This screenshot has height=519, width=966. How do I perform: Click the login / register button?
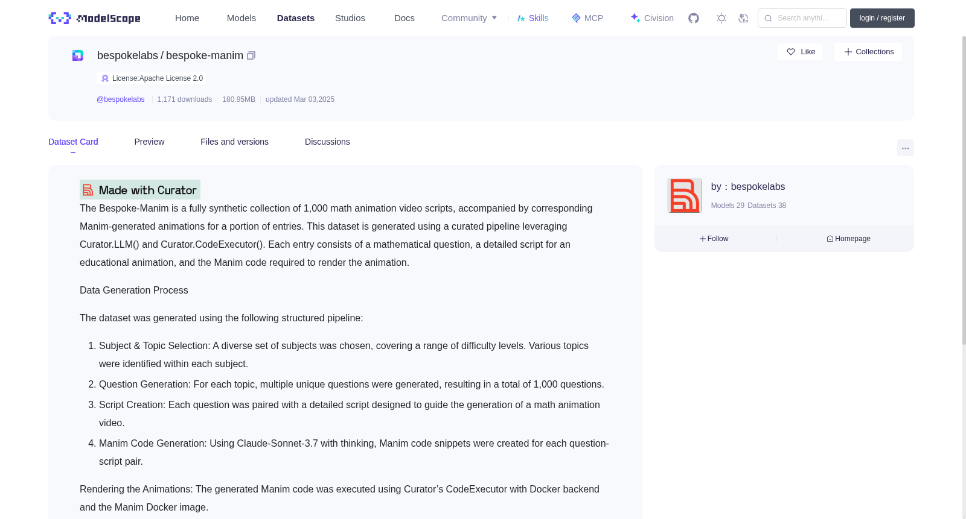coord(882,18)
